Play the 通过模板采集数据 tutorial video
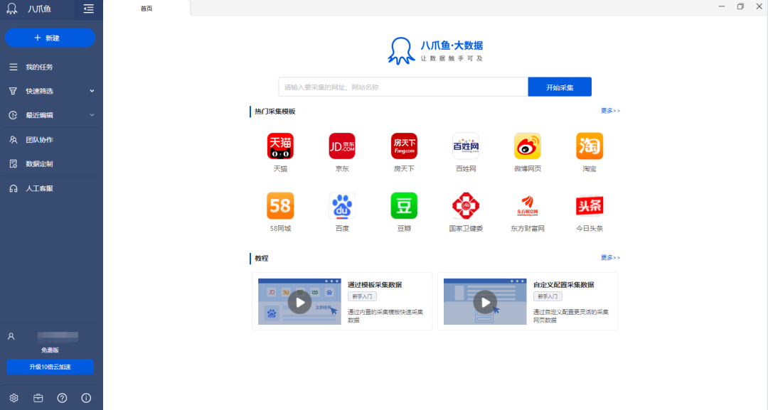This screenshot has height=410, width=768. tap(300, 303)
